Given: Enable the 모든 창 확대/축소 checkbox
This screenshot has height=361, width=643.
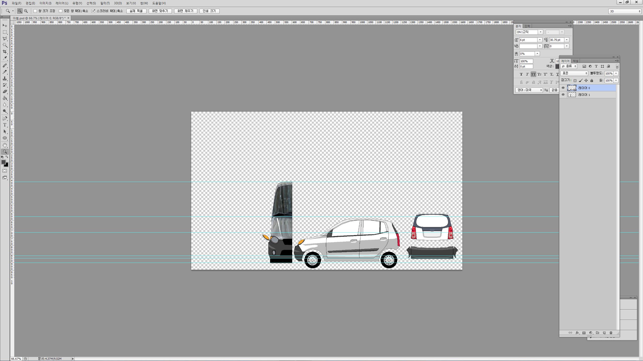Looking at the screenshot, I should [61, 11].
